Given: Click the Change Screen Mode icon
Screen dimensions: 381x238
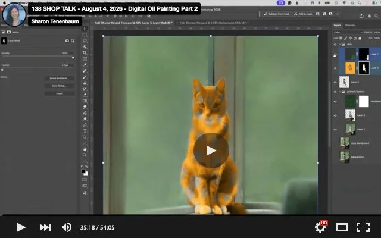Looking at the screenshot, I should (85, 186).
